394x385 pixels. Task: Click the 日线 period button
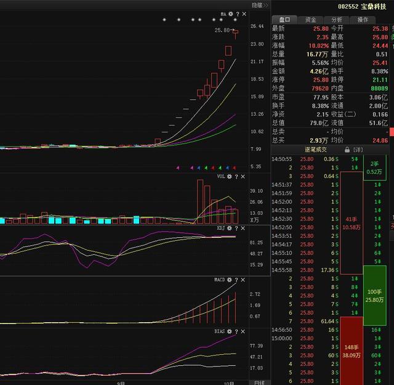(259, 383)
